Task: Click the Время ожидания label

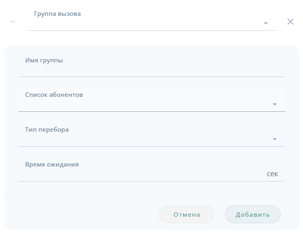Action: [52, 164]
